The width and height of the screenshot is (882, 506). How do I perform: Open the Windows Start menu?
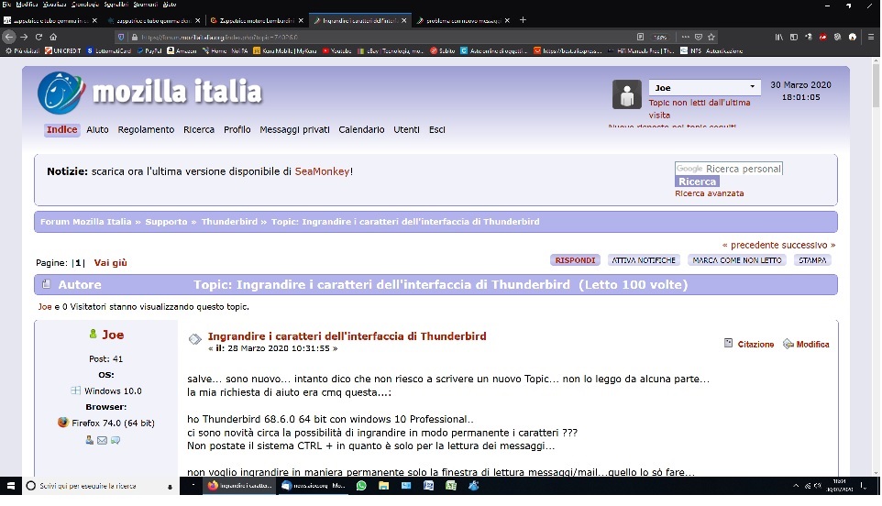[10, 486]
